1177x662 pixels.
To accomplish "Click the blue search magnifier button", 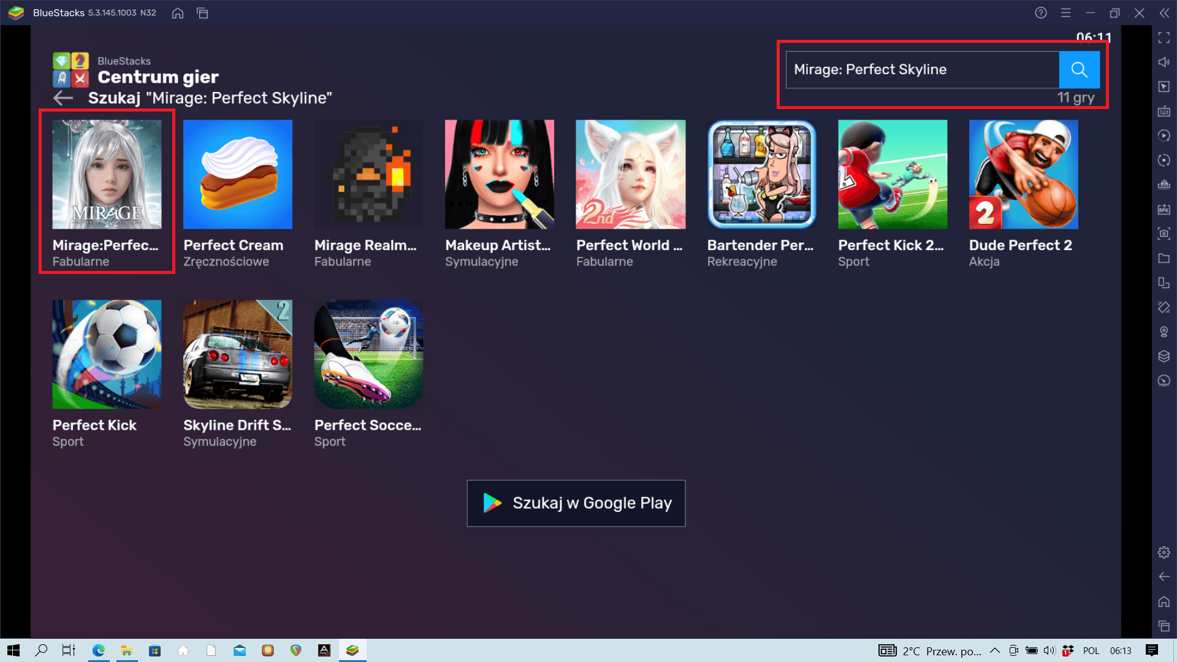I will tap(1079, 69).
